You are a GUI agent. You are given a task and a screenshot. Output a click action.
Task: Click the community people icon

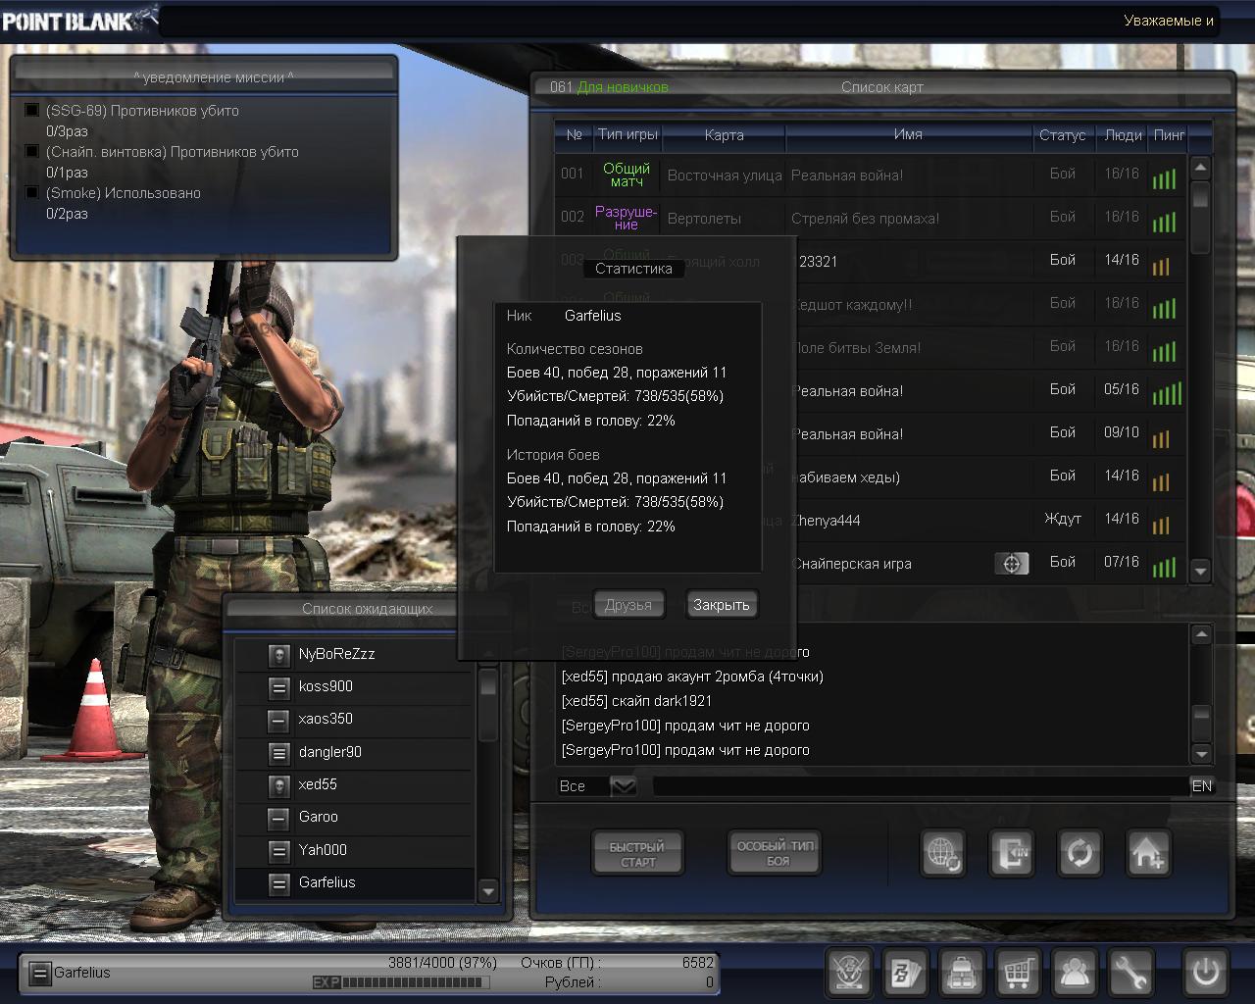pos(1076,972)
